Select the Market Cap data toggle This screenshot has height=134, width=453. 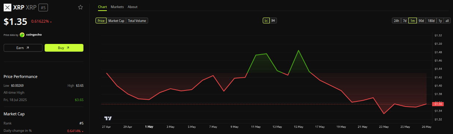116,21
